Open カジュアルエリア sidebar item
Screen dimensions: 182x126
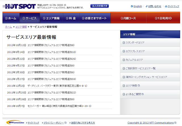pos(150,60)
